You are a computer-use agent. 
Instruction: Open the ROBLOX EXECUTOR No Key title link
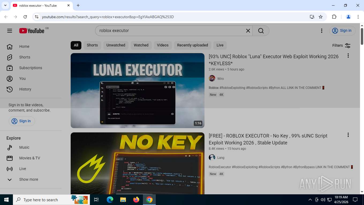[x=268, y=139]
